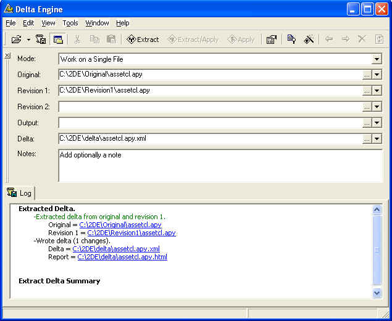This screenshot has height=321, width=392.
Task: Click the refresh icon at toolbar end
Action: coord(379,40)
